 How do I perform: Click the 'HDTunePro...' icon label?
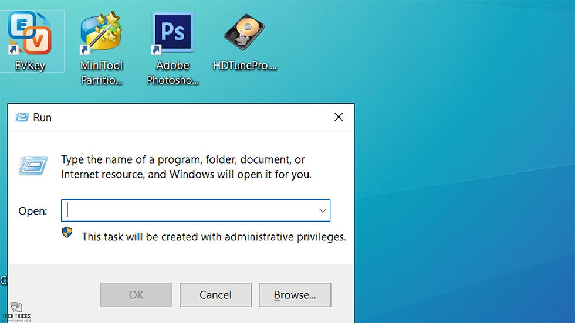(245, 66)
